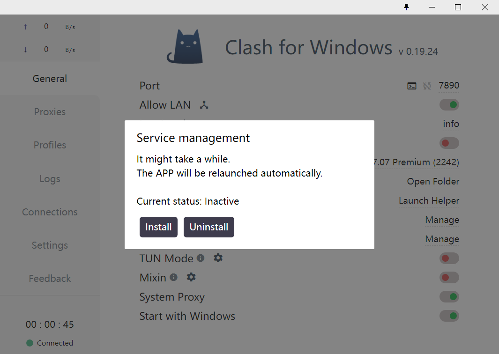499x354 pixels.
Task: Open the Connections sidebar tab
Action: point(50,212)
